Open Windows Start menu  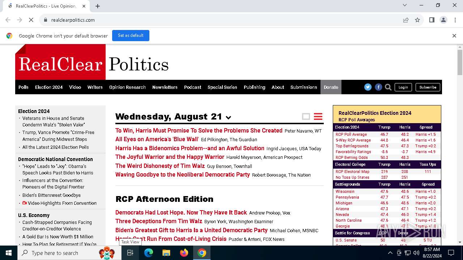click(9, 253)
